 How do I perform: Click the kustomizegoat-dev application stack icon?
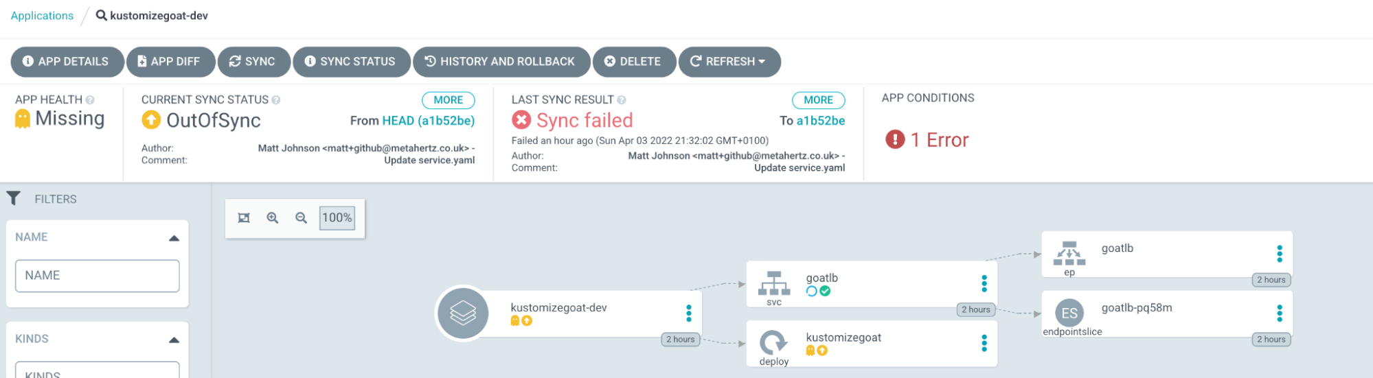[463, 314]
